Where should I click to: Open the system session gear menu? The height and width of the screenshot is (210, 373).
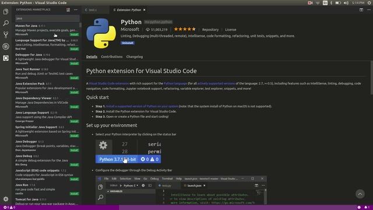[x=369, y=3]
